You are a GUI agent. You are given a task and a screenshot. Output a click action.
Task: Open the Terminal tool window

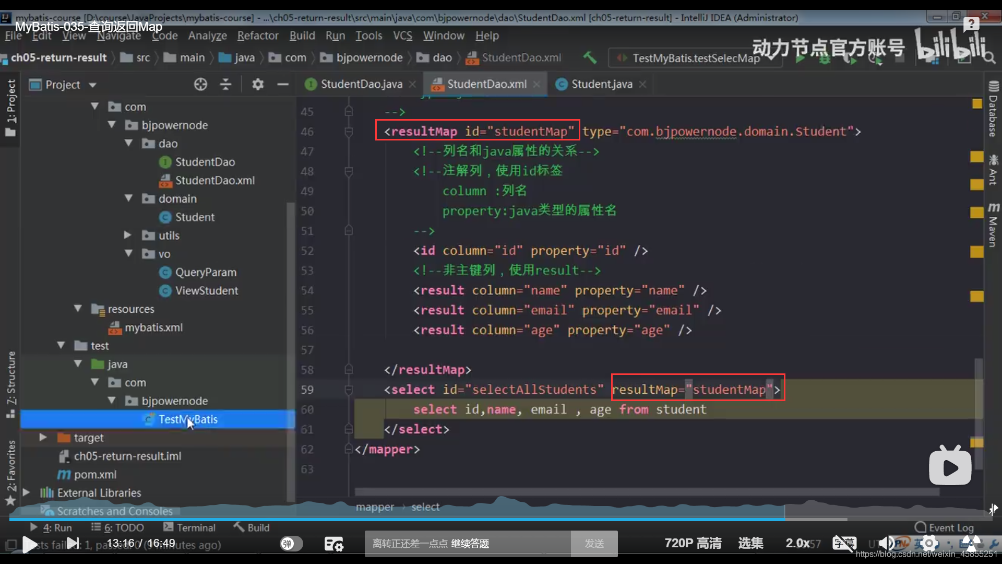189,527
